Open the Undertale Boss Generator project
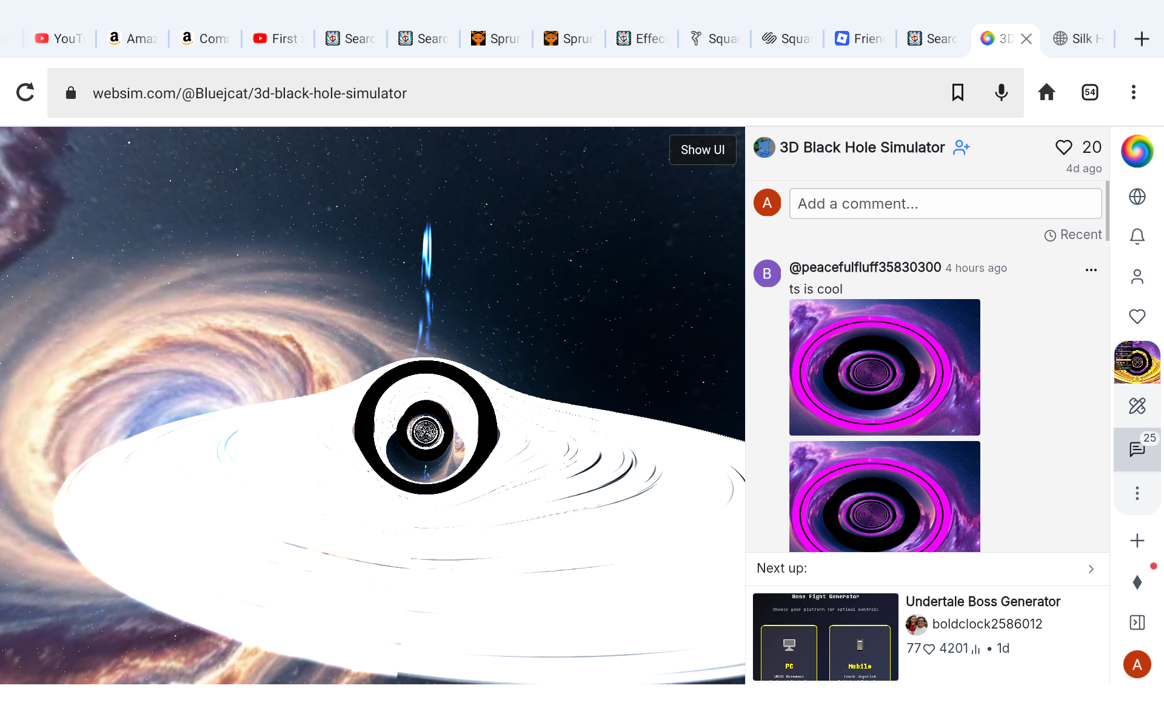Image resolution: width=1164 pixels, height=728 pixels. [x=983, y=601]
